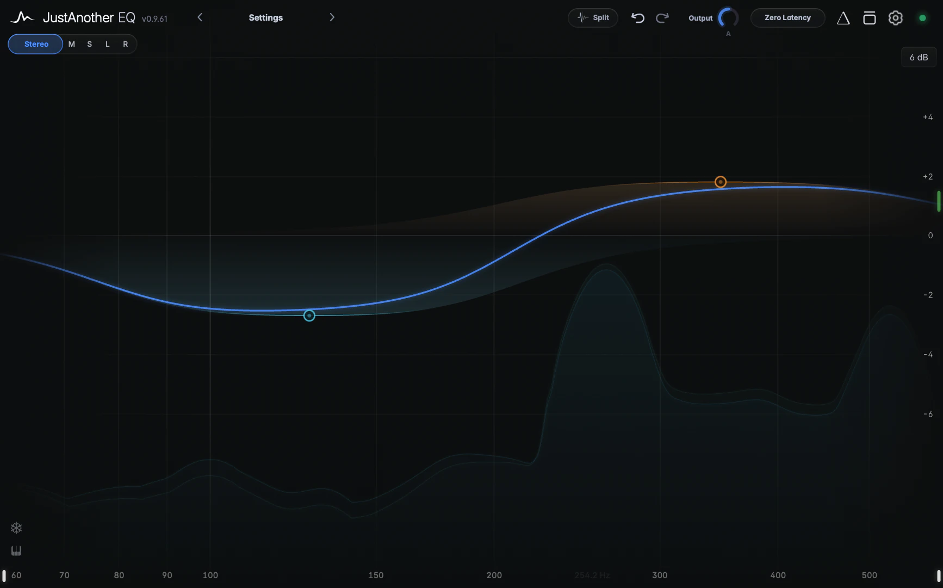Screen dimensions: 943x588
Task: Undo the last EQ change
Action: pos(637,17)
